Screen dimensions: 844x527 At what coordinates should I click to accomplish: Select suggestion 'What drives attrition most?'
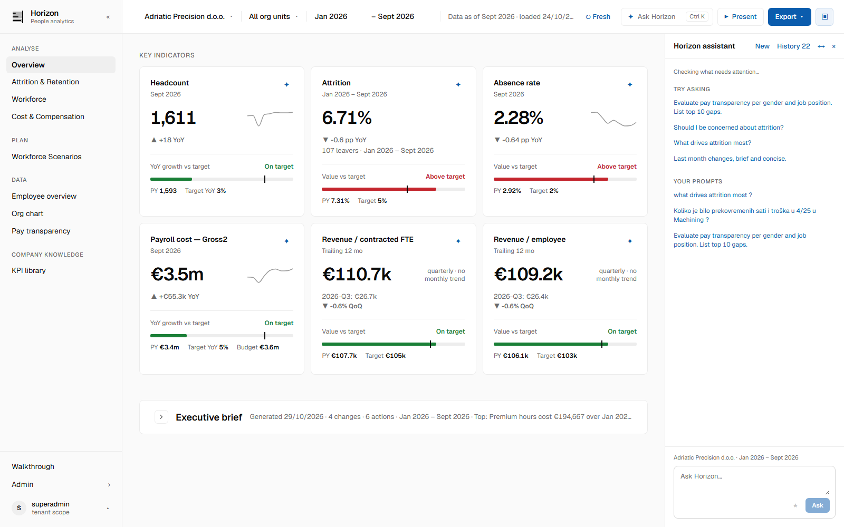[712, 143]
